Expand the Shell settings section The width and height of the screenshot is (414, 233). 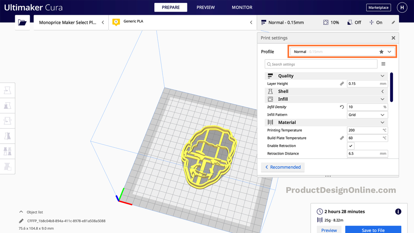(326, 92)
